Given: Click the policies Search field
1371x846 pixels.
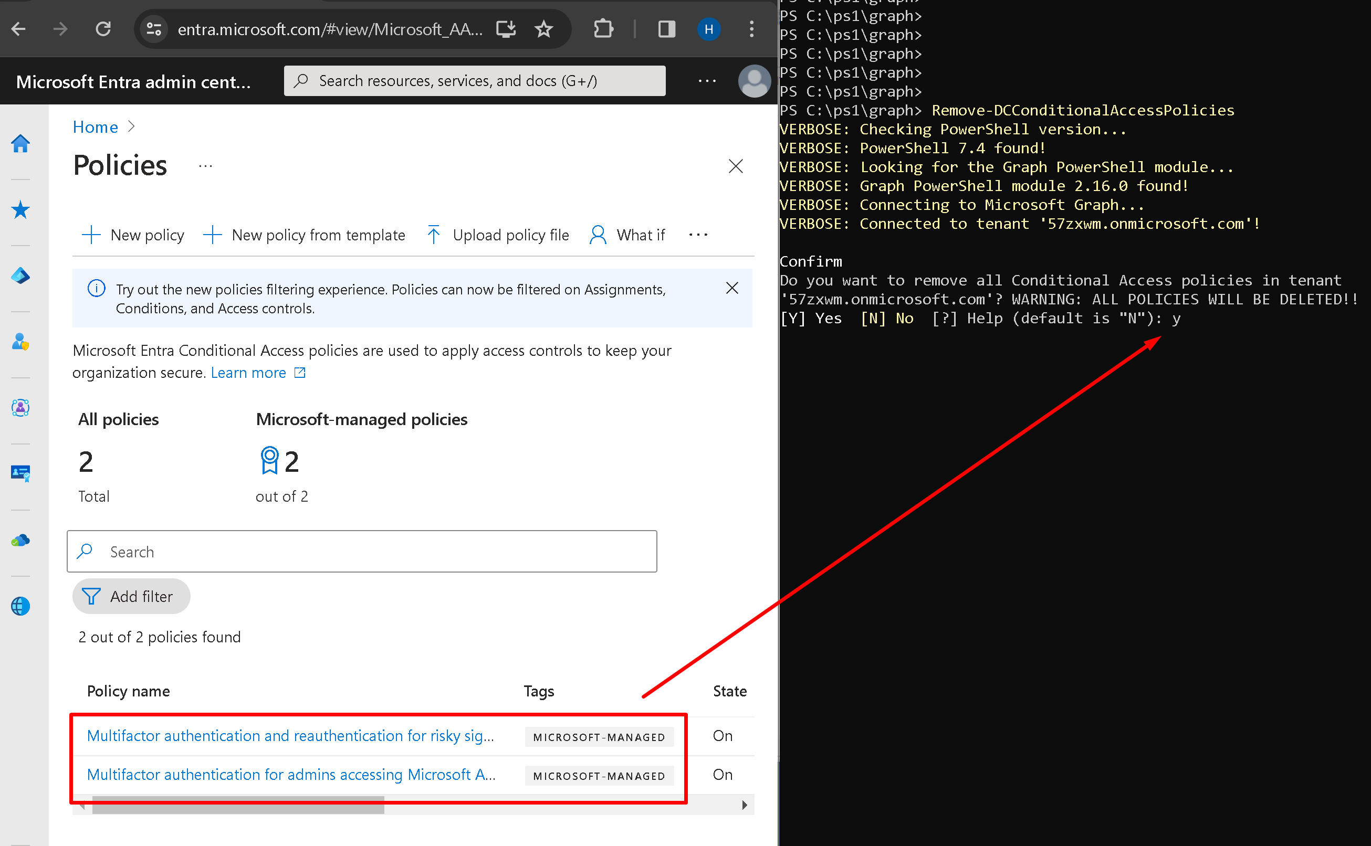Looking at the screenshot, I should tap(362, 552).
